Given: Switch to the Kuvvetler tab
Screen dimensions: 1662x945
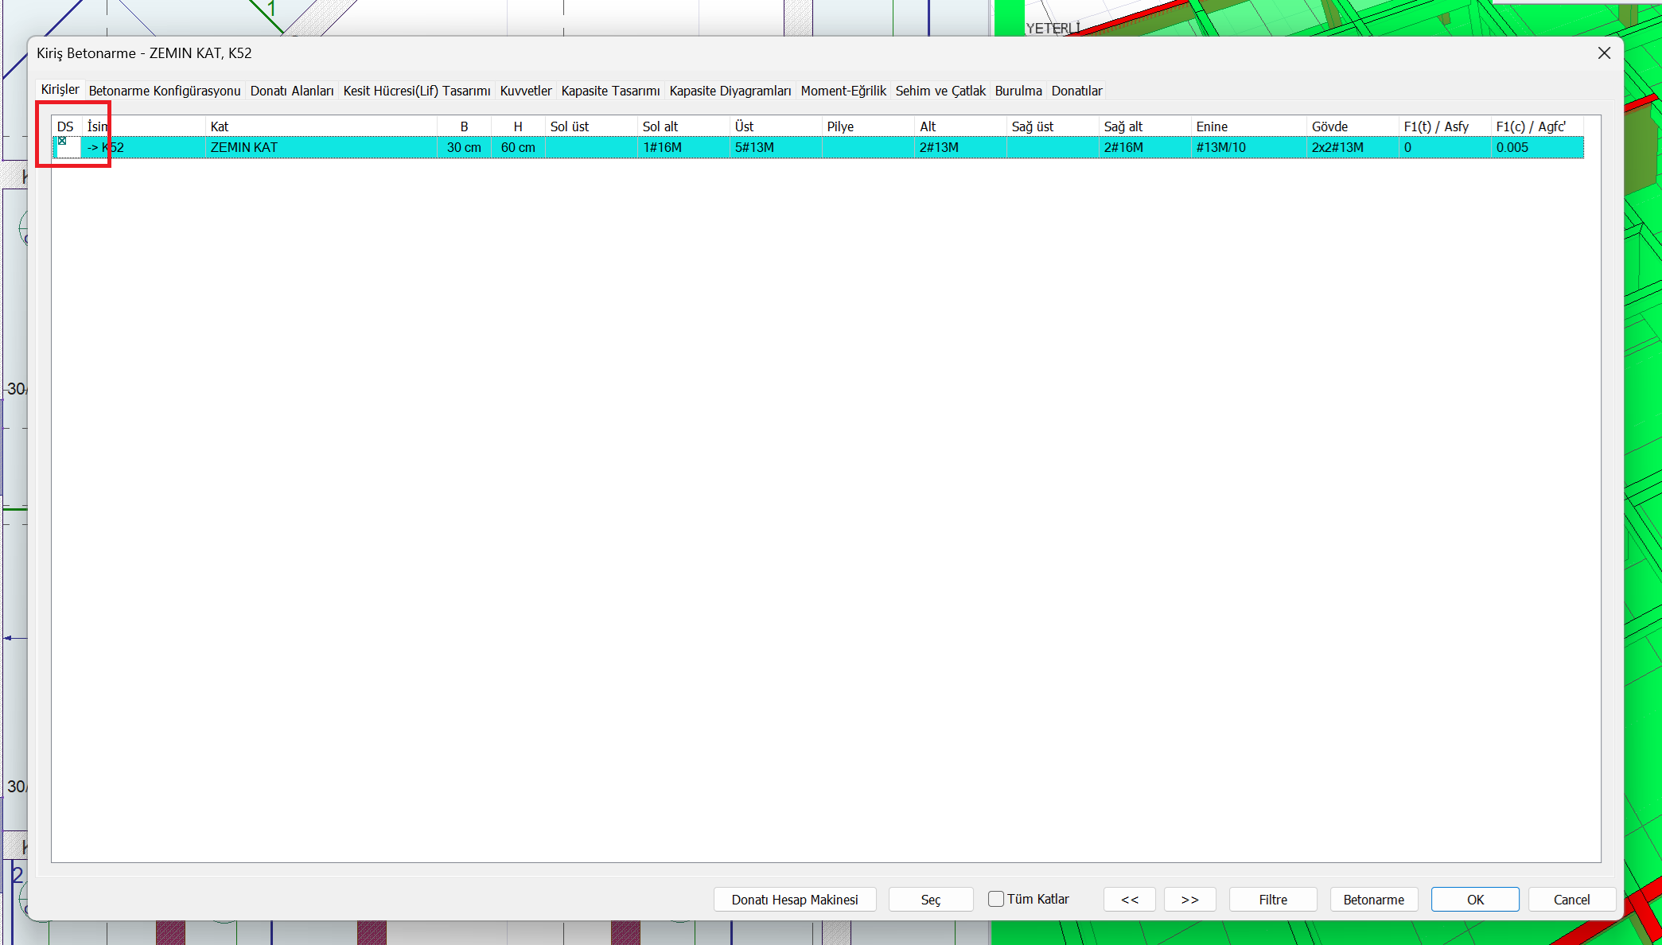Looking at the screenshot, I should tap(526, 91).
